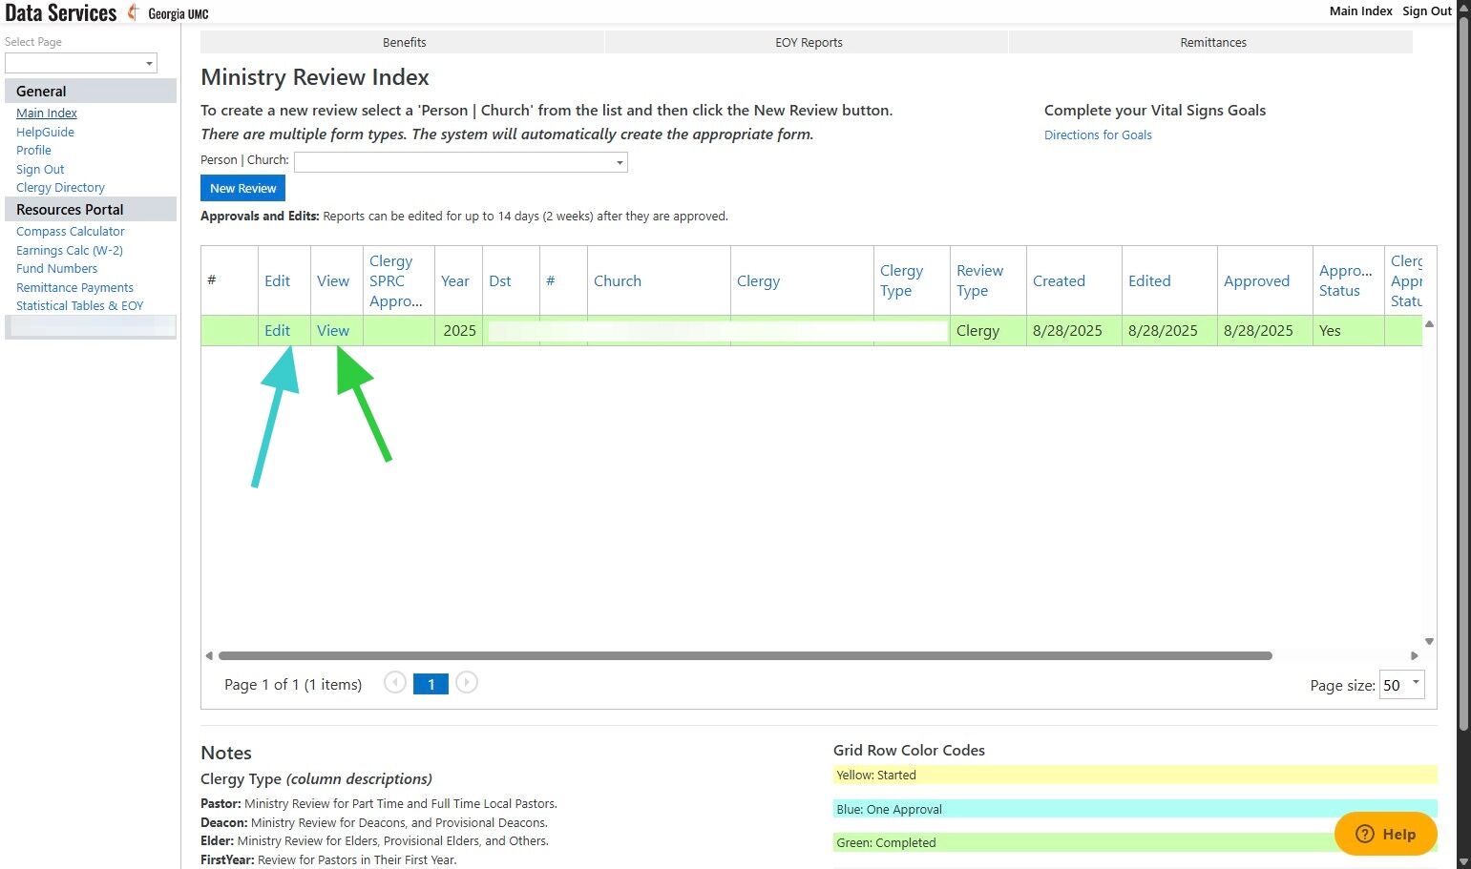Click Edit link in the 2025 row
Image resolution: width=1471 pixels, height=869 pixels.
[277, 330]
